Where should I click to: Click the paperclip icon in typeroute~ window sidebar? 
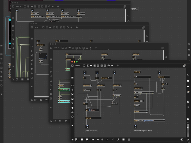coord(32,64)
